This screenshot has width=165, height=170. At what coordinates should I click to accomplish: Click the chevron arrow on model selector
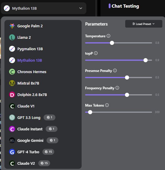tap(81, 8)
